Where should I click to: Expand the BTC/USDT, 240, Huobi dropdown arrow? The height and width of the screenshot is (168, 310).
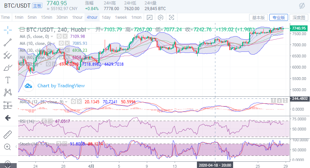click(x=89, y=30)
